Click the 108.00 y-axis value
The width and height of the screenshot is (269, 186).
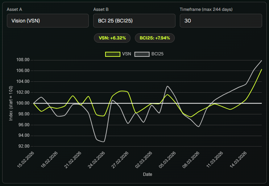[23, 60]
